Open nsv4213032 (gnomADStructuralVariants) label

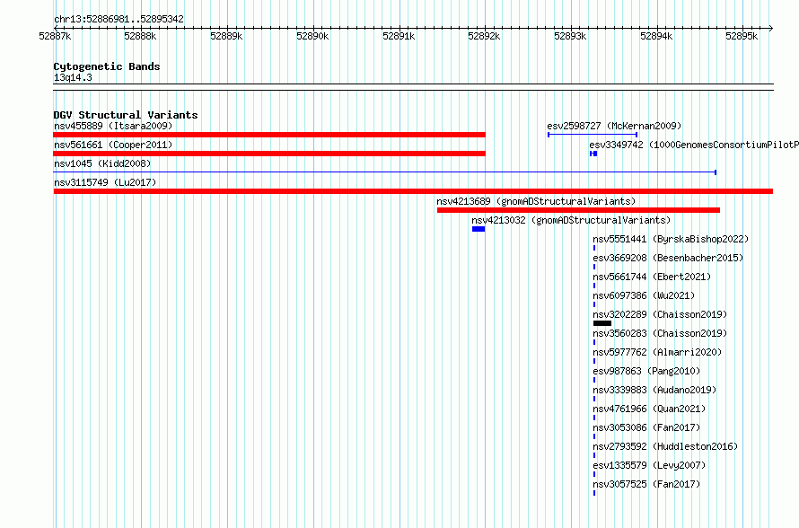[x=571, y=220]
